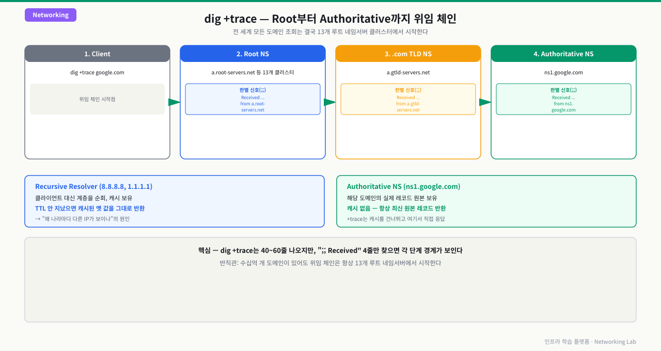This screenshot has width=661, height=351.
Task: Click "Authoritative NS (ns1.google.com)" heading
Action: tap(403, 187)
